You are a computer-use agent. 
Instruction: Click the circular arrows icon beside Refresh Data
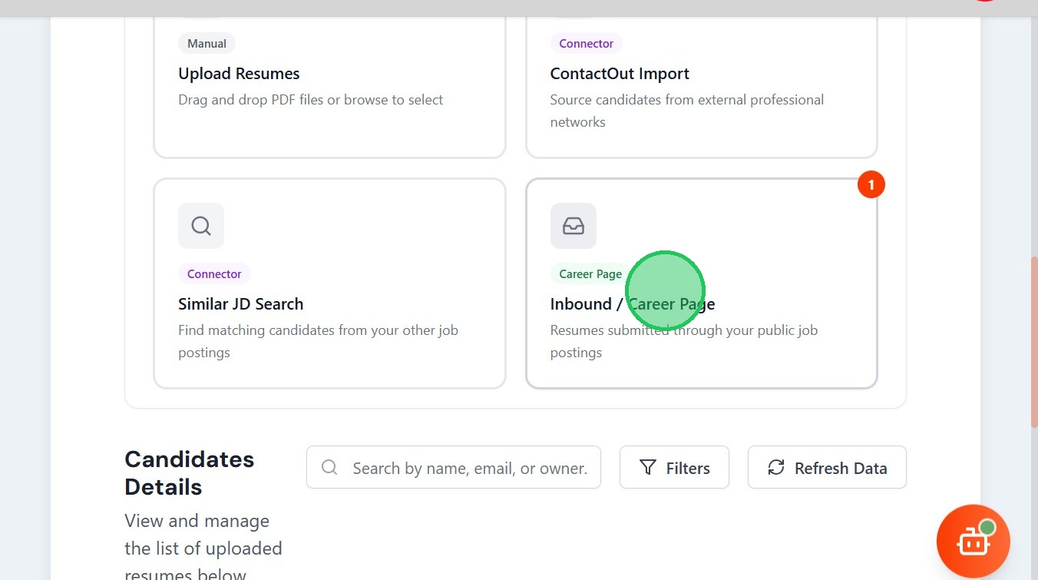(776, 468)
